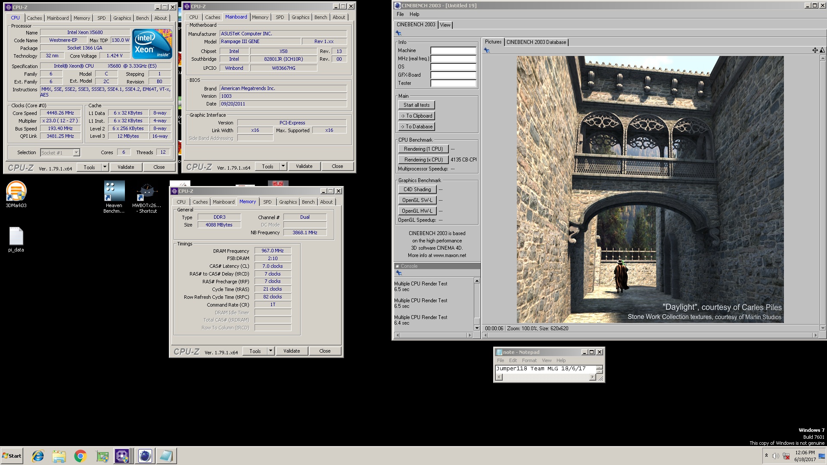Click Validate in CPU-Z Mainboard window
Image resolution: width=827 pixels, height=465 pixels.
(304, 166)
